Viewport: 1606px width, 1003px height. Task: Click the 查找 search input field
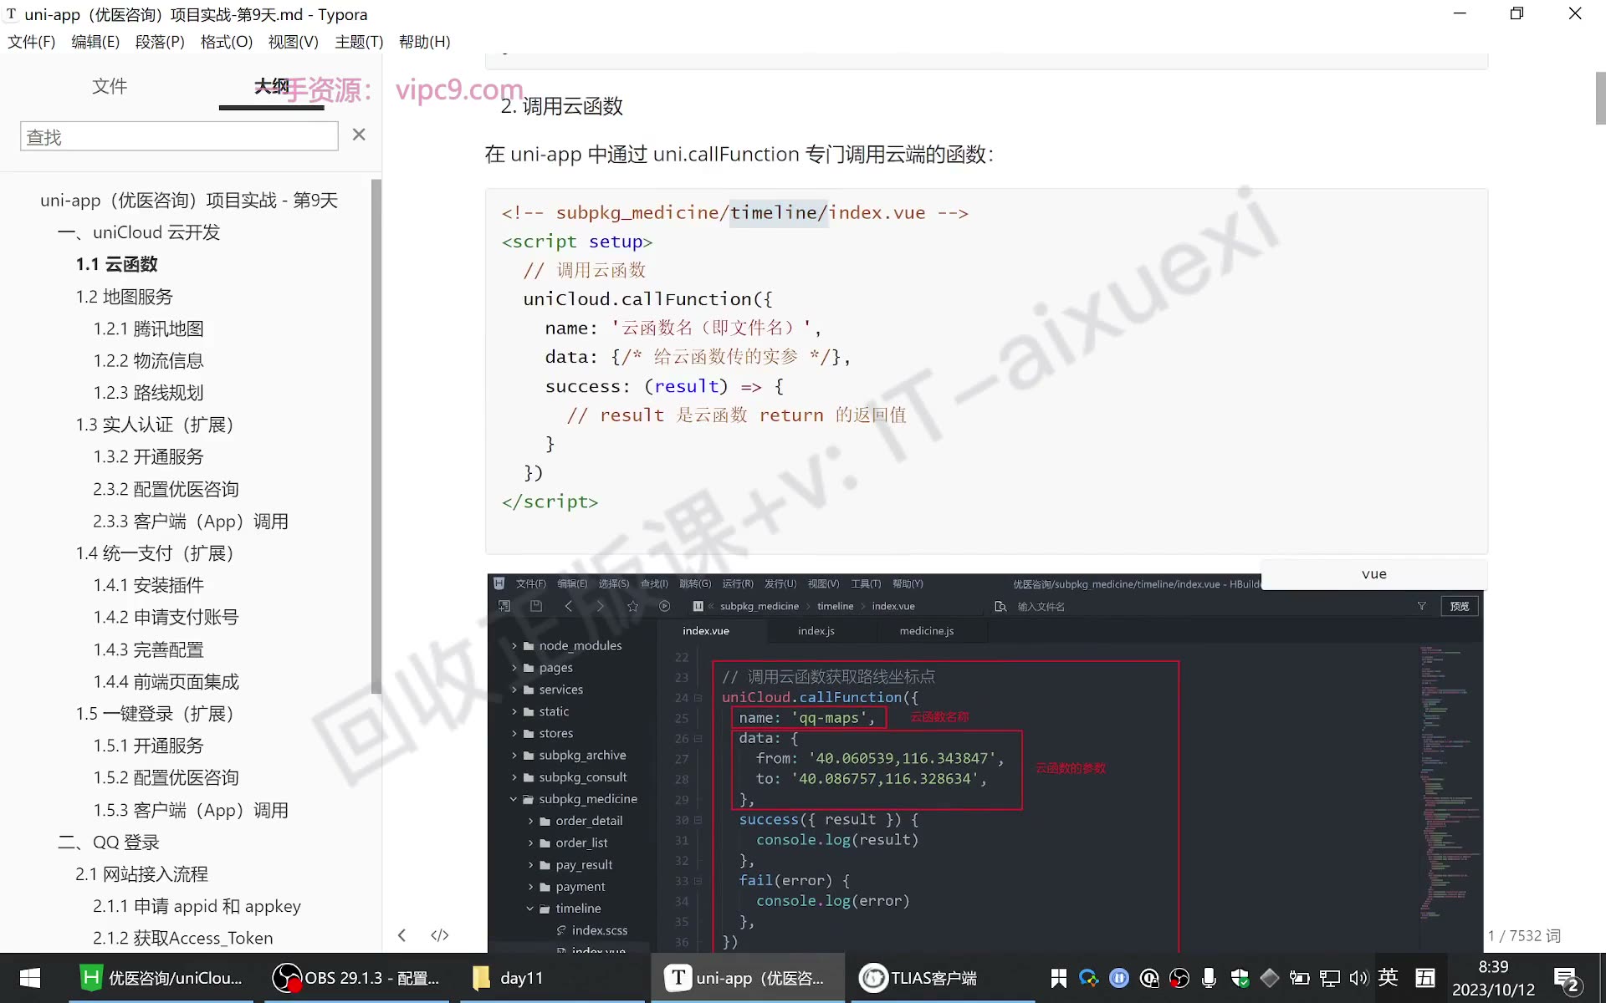(179, 136)
